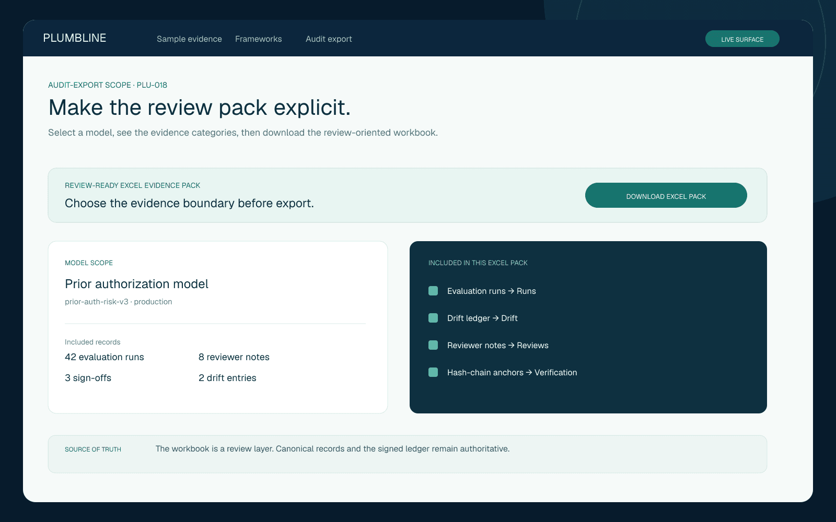The height and width of the screenshot is (522, 836).
Task: Click the prior-auth-risk-v3 · production text
Action: (118, 302)
